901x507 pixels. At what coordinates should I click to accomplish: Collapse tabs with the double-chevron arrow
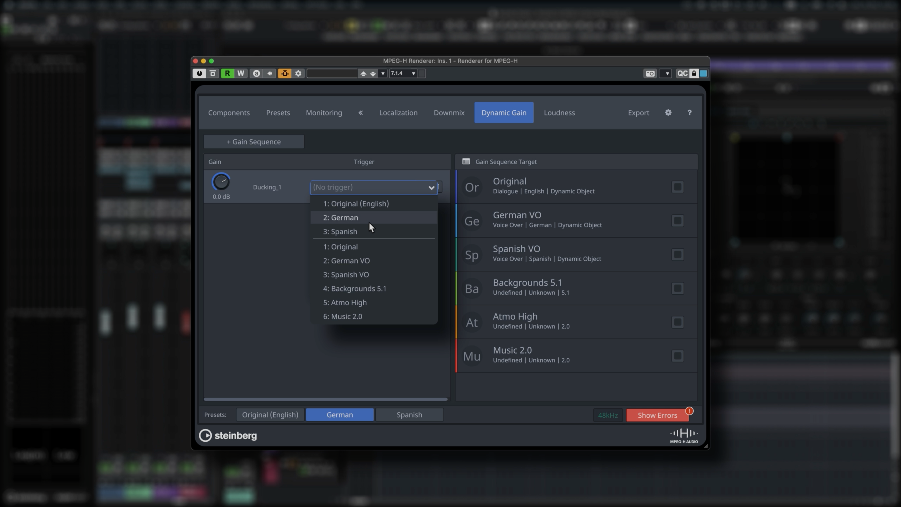pyautogui.click(x=361, y=113)
